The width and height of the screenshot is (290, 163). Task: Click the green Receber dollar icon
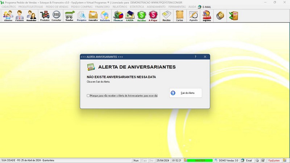tap(141, 16)
